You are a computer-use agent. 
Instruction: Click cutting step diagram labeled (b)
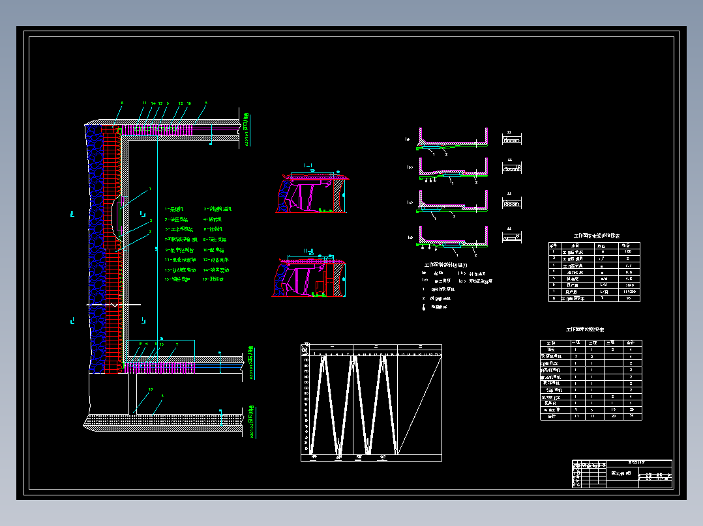click(x=453, y=170)
